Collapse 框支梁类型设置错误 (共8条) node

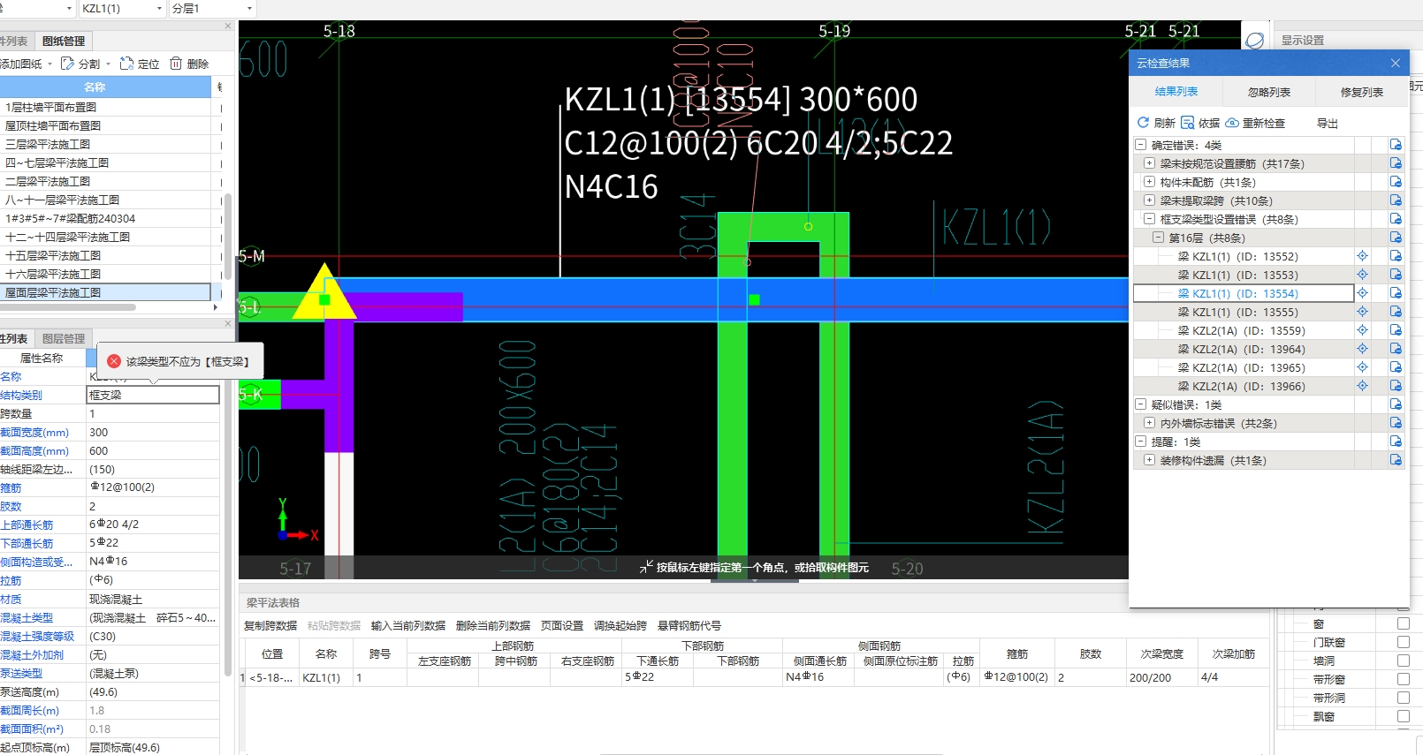pyautogui.click(x=1149, y=219)
